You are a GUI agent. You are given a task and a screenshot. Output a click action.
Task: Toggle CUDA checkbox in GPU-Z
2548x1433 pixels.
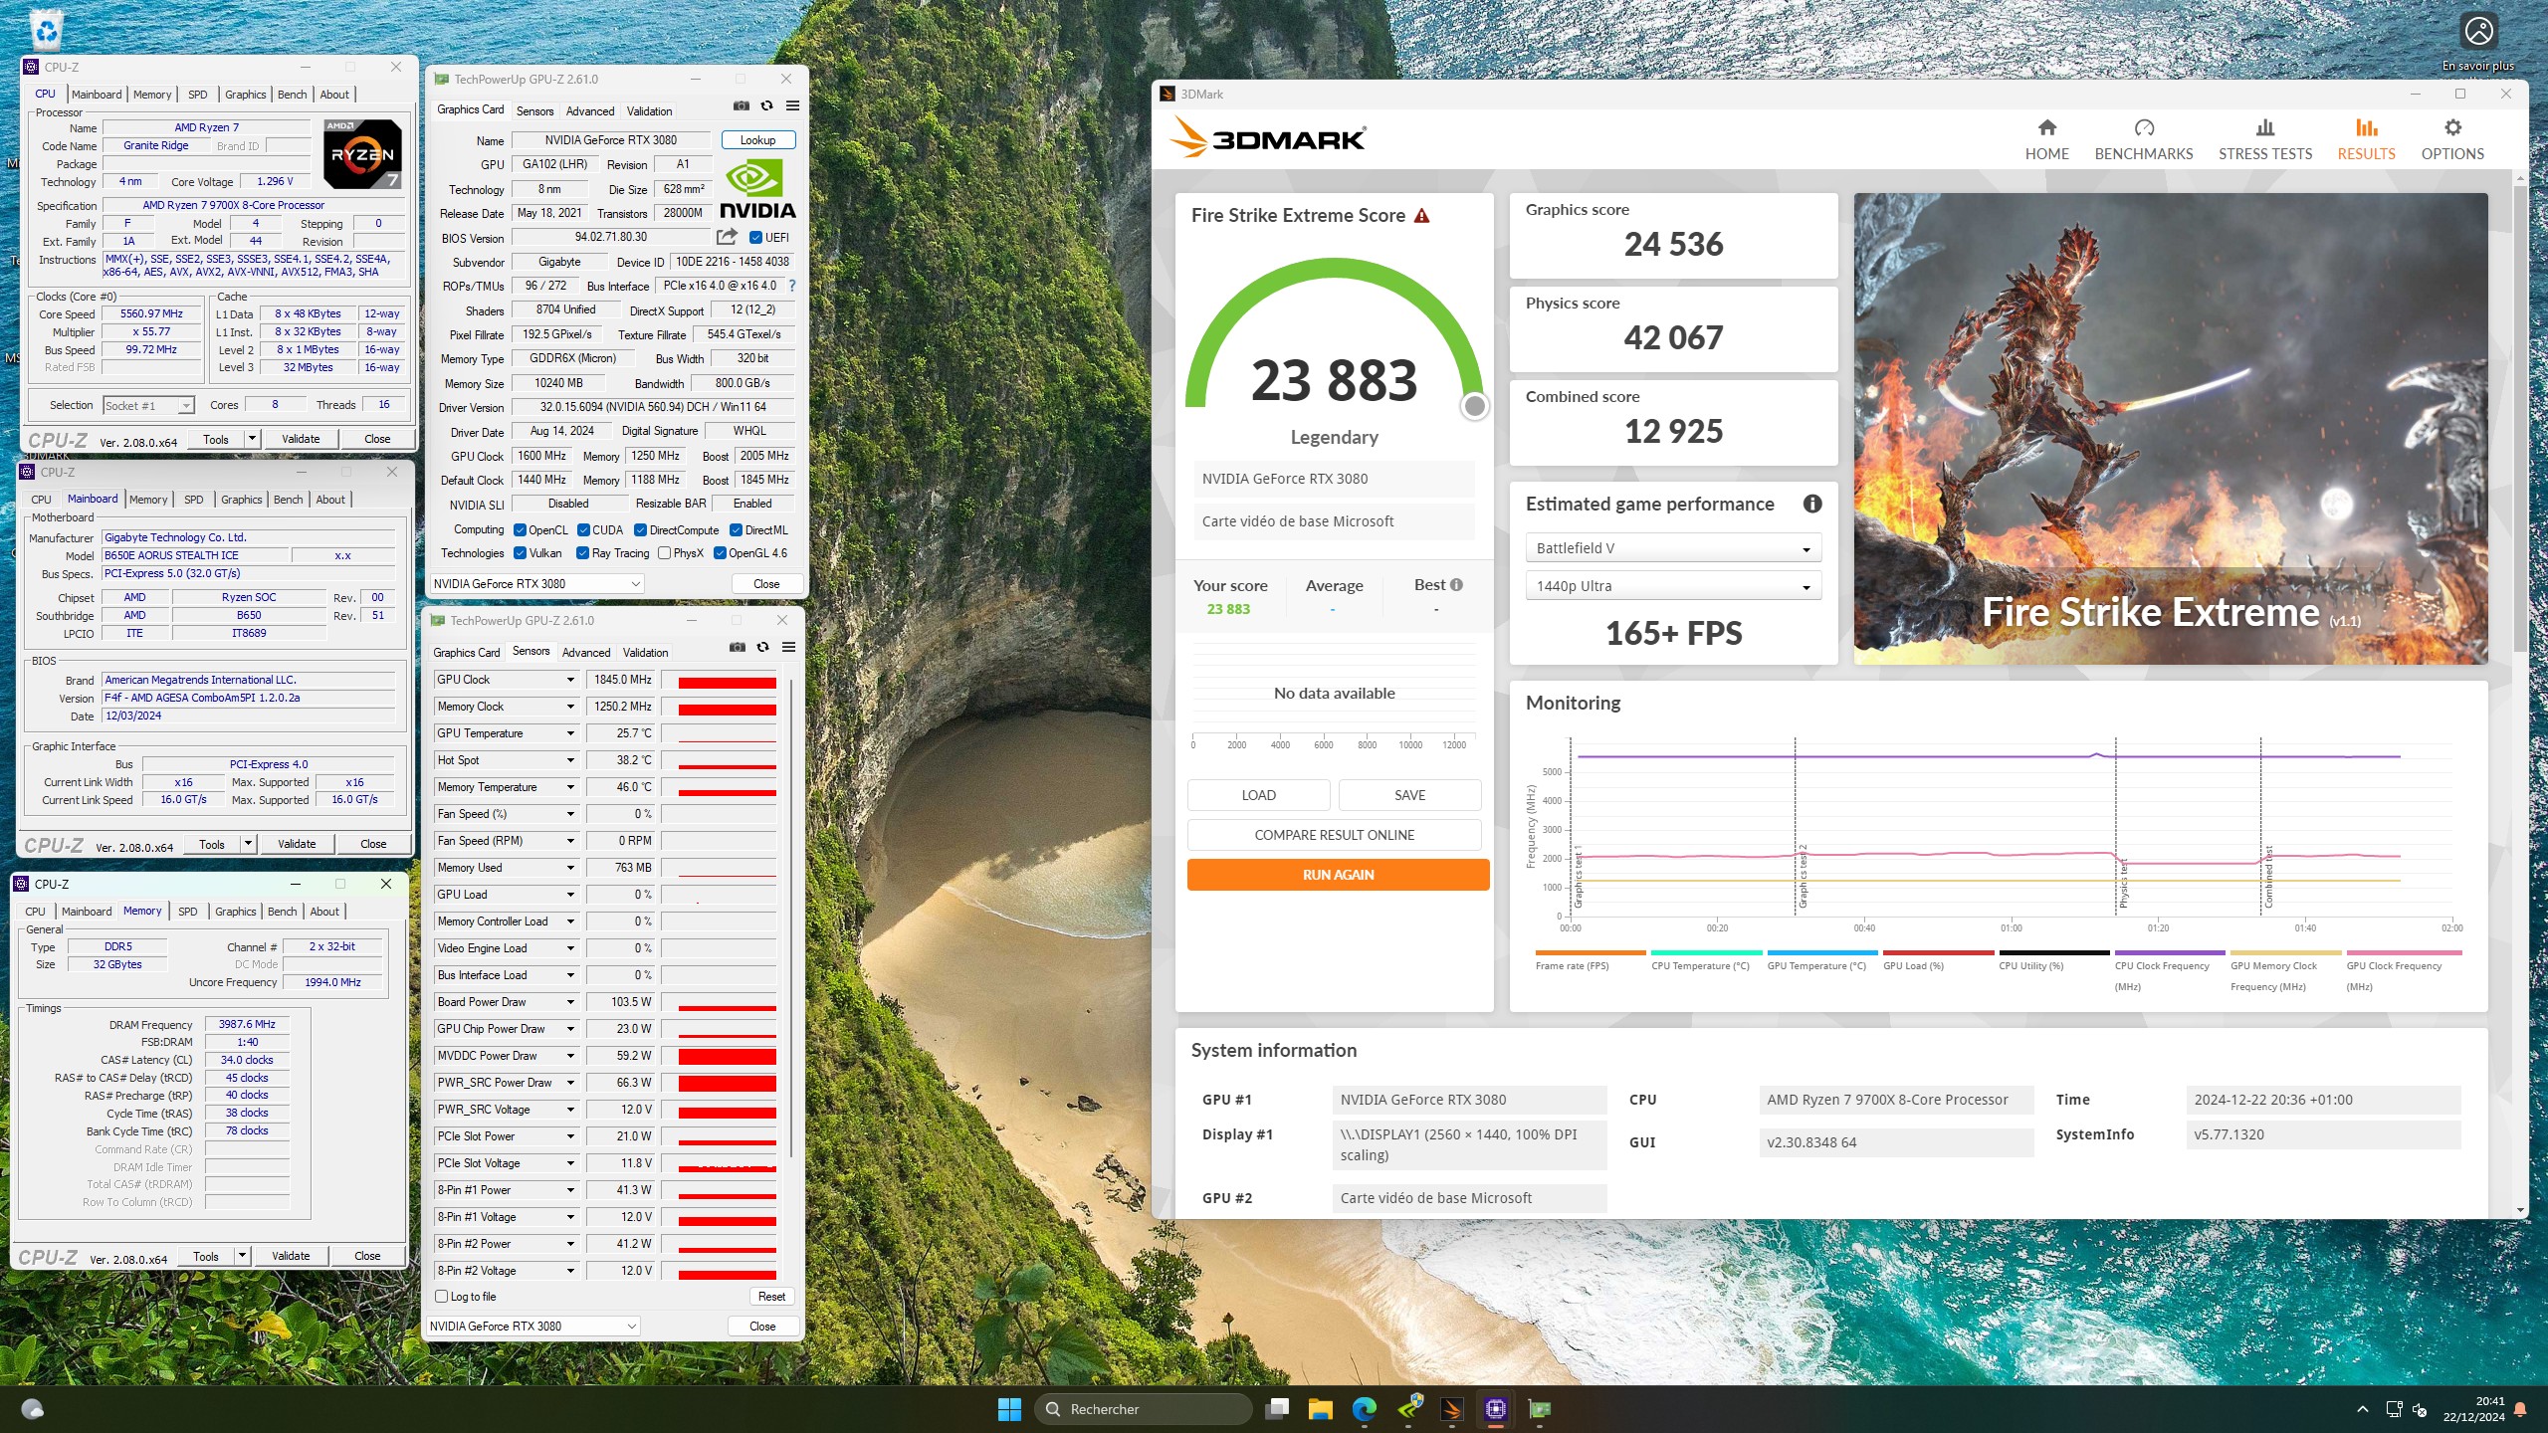point(583,529)
